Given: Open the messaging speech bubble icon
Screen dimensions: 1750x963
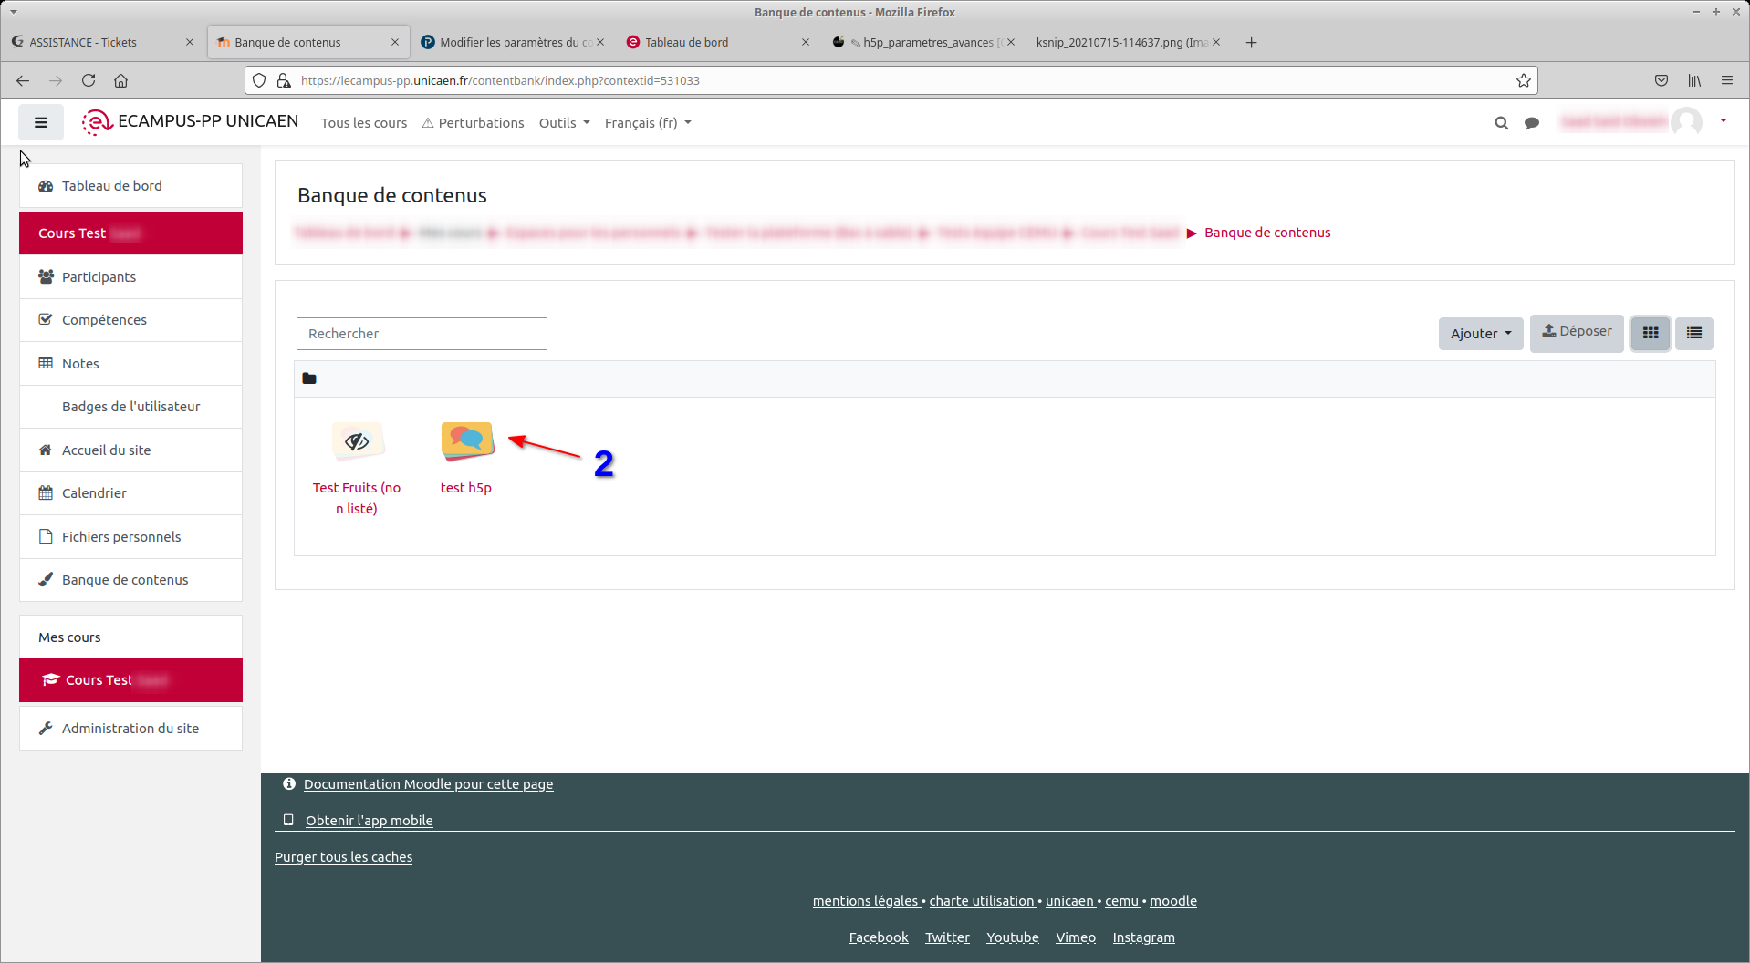Looking at the screenshot, I should pos(1532,123).
